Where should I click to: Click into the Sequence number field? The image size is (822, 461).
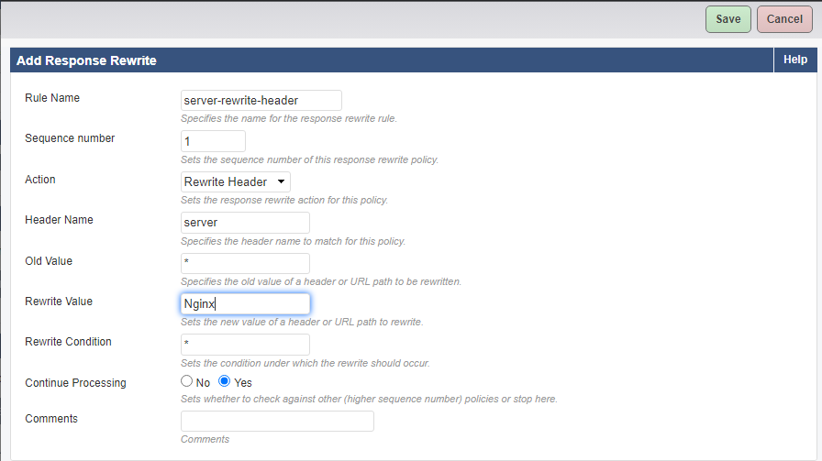pyautogui.click(x=214, y=141)
